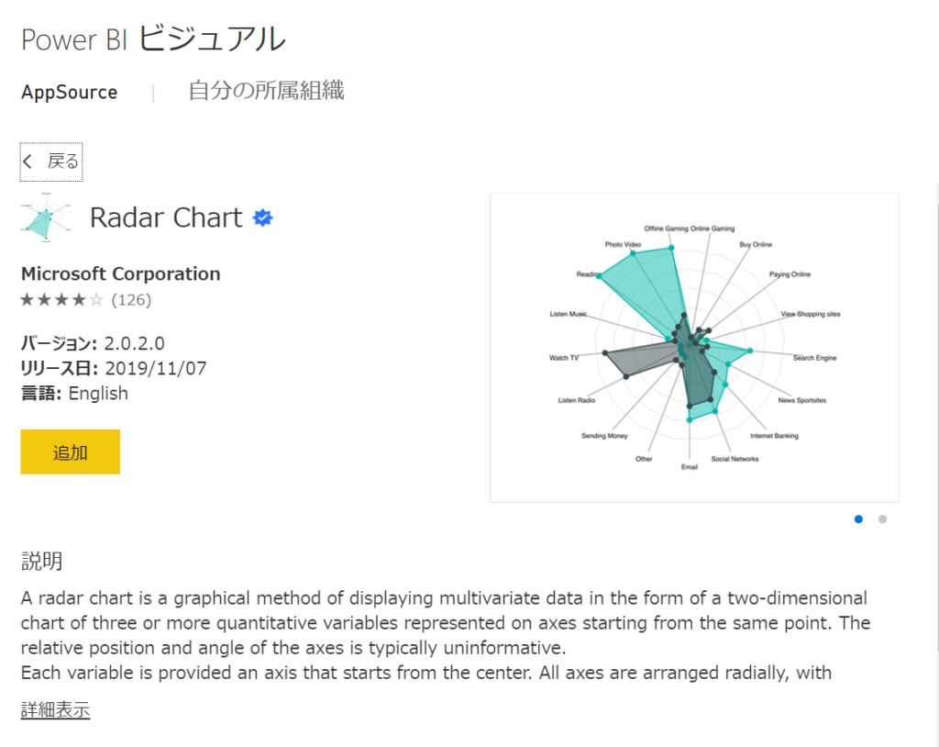Click the 戻る back button
Image resolution: width=939 pixels, height=747 pixels.
tap(50, 161)
